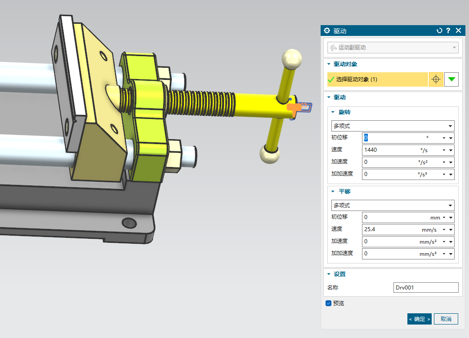Click the 取消 button
The width and height of the screenshot is (469, 338).
coord(446,319)
